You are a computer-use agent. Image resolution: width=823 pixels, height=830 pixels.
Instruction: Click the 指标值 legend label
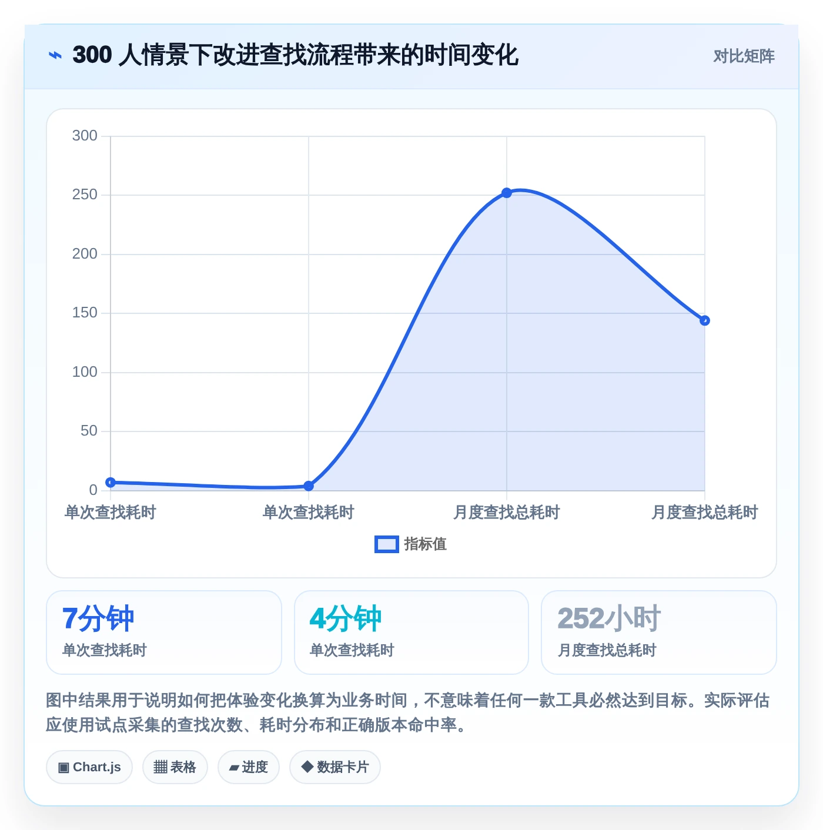426,544
